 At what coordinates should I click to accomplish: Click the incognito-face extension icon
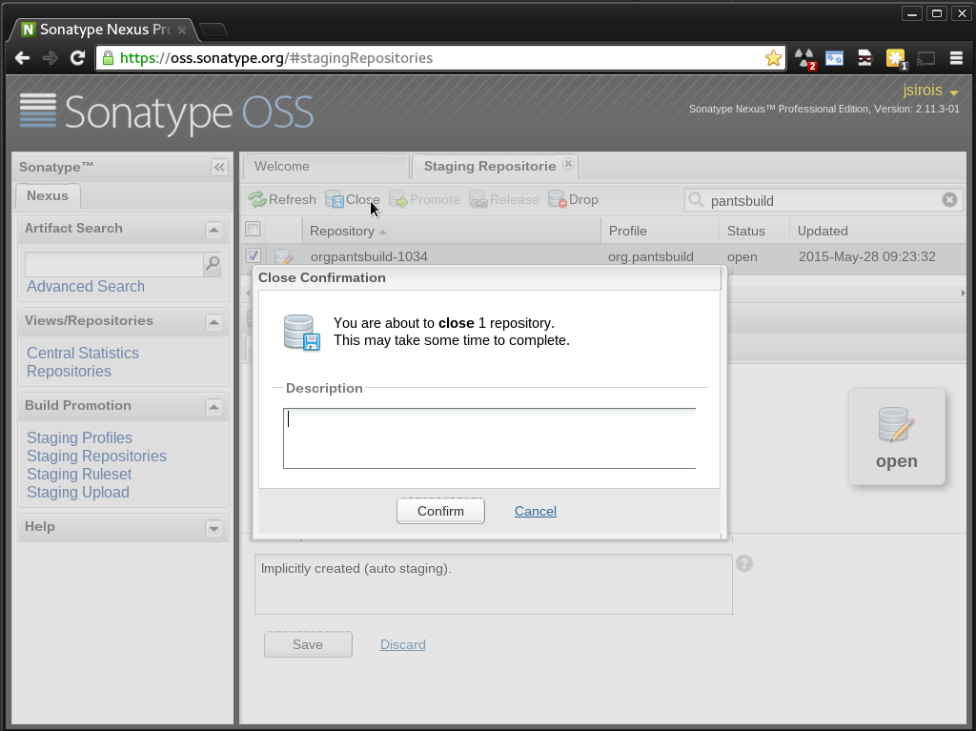click(x=865, y=58)
